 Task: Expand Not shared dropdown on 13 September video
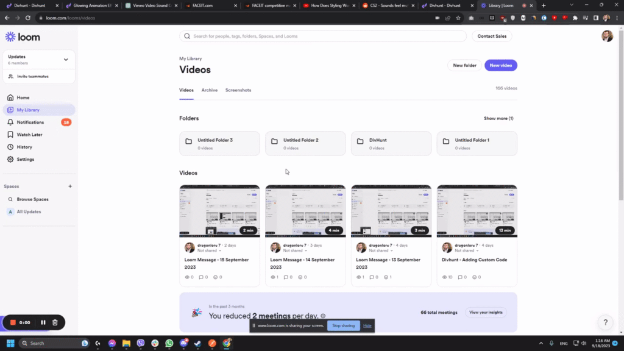pyautogui.click(x=381, y=250)
